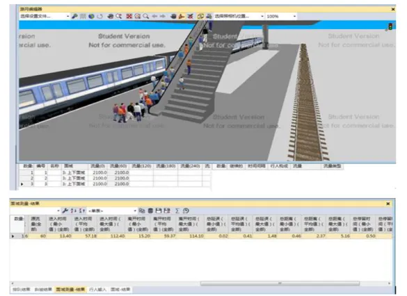Click the double floppy-disk save-all icon in the results toolbar
This screenshot has width=407, height=296.
point(167,211)
